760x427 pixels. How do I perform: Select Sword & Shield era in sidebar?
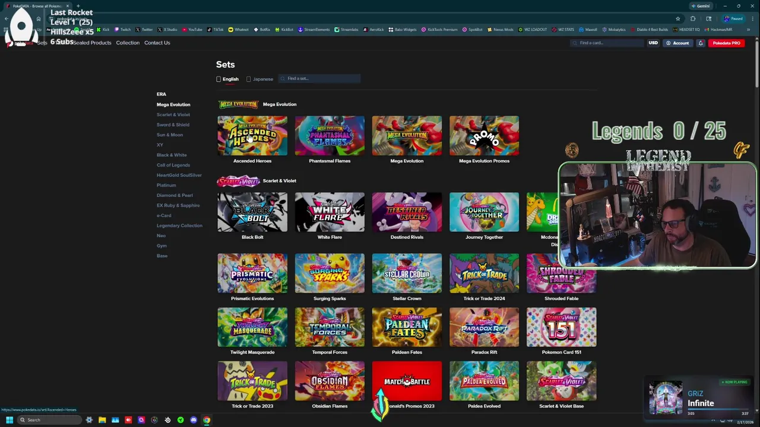coord(173,125)
